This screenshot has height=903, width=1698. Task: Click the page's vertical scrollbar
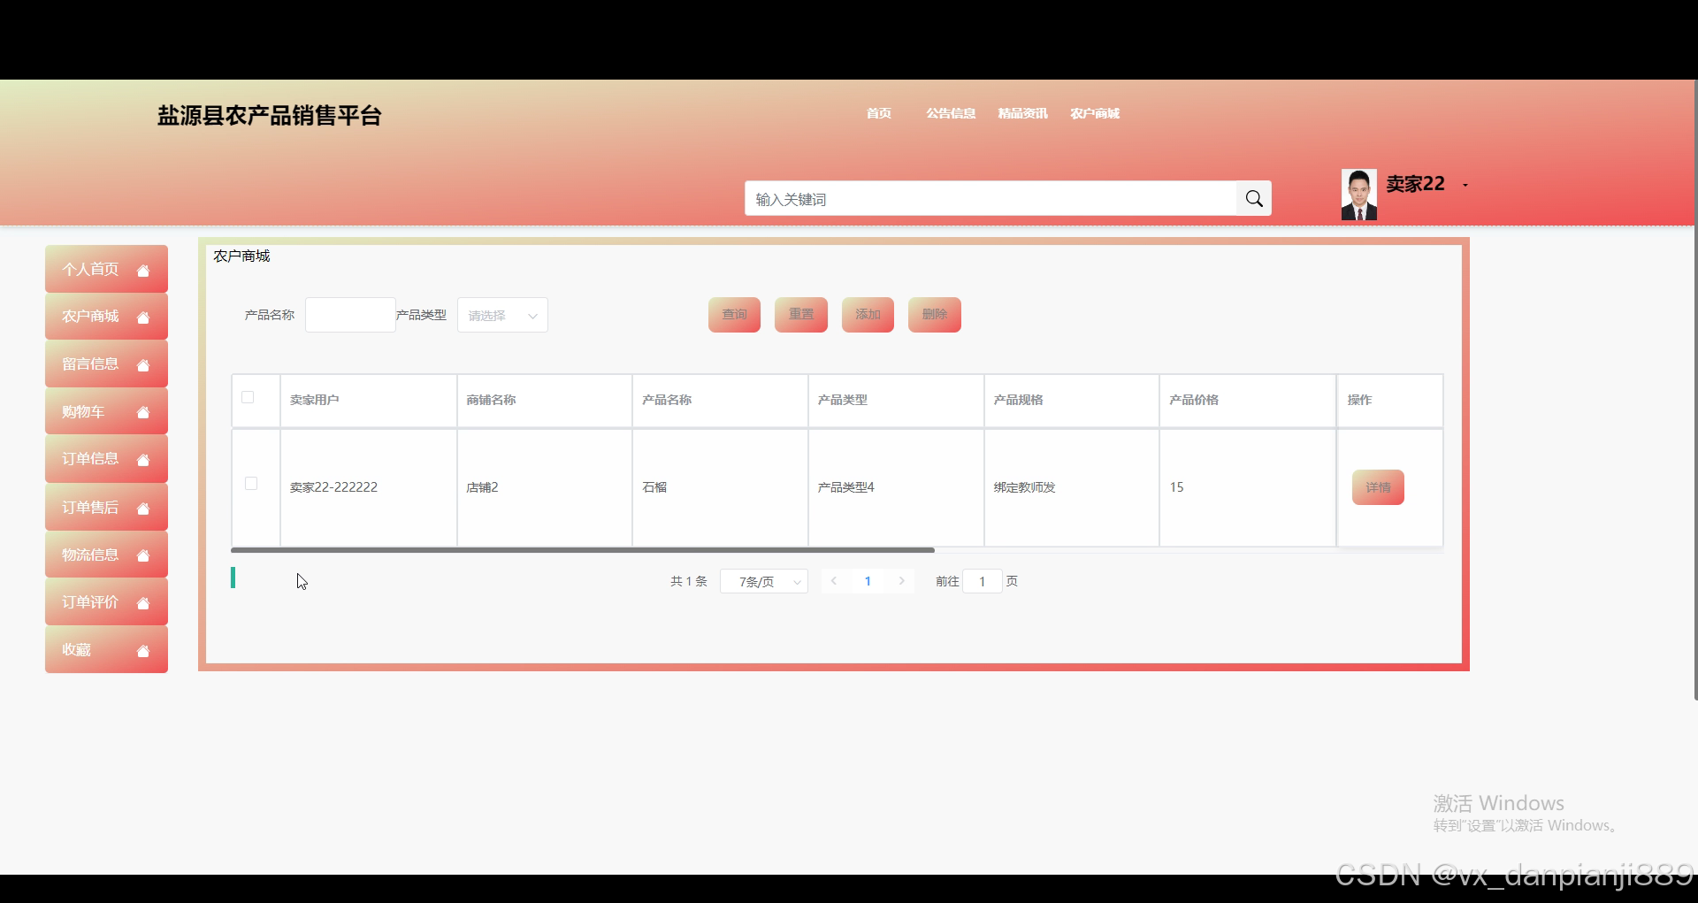point(1694,389)
